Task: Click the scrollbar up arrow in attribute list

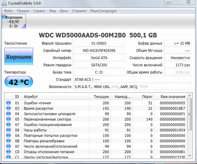Action: 190,96
